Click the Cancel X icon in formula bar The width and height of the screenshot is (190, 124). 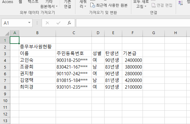(x=47, y=23)
